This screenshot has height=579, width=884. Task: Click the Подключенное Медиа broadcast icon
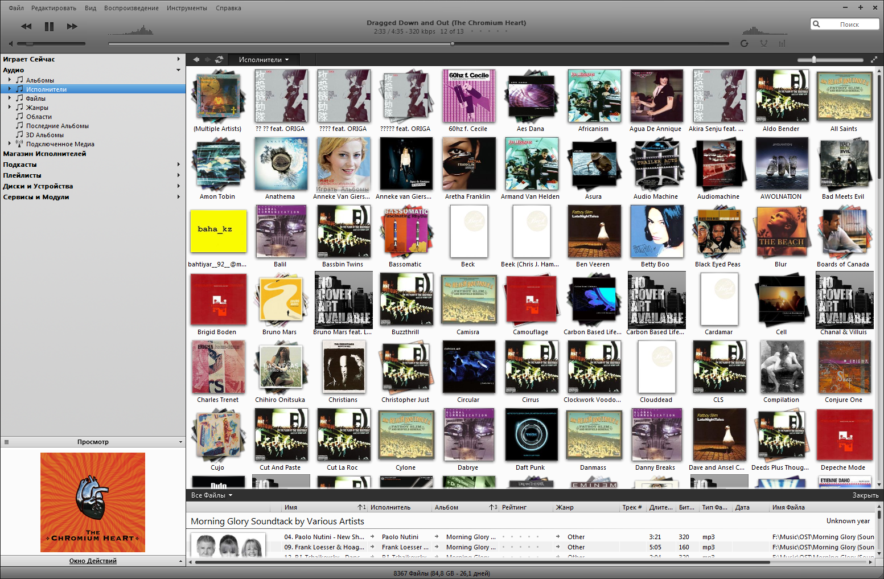pos(19,143)
